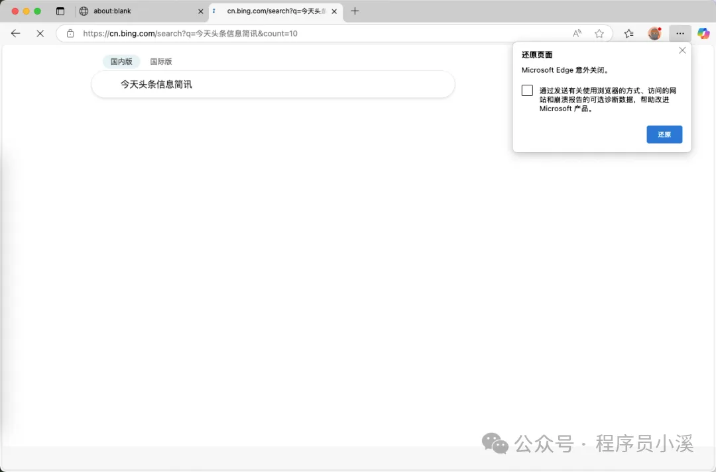Image resolution: width=716 pixels, height=472 pixels.
Task: Go back using the back arrow
Action: (x=15, y=33)
